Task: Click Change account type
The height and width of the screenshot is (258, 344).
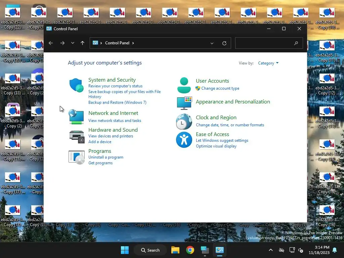Action: coord(220,88)
